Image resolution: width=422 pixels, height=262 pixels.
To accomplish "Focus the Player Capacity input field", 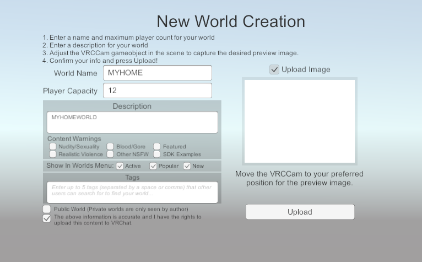I will coord(158,90).
